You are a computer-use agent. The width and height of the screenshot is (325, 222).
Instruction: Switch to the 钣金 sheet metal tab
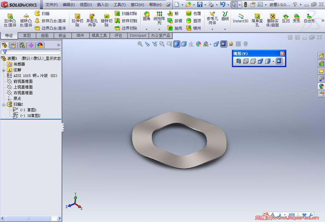point(62,36)
